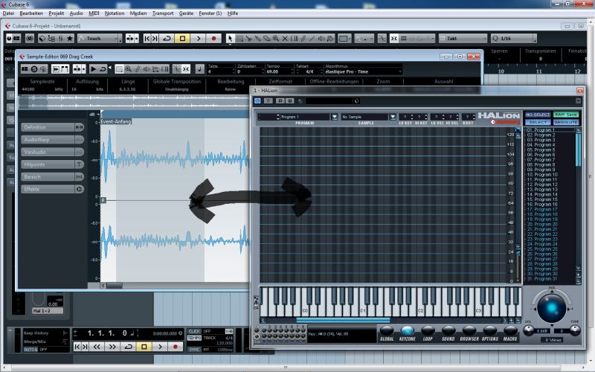Toggle Snap on/off in main toolbar

pyautogui.click(x=394, y=39)
